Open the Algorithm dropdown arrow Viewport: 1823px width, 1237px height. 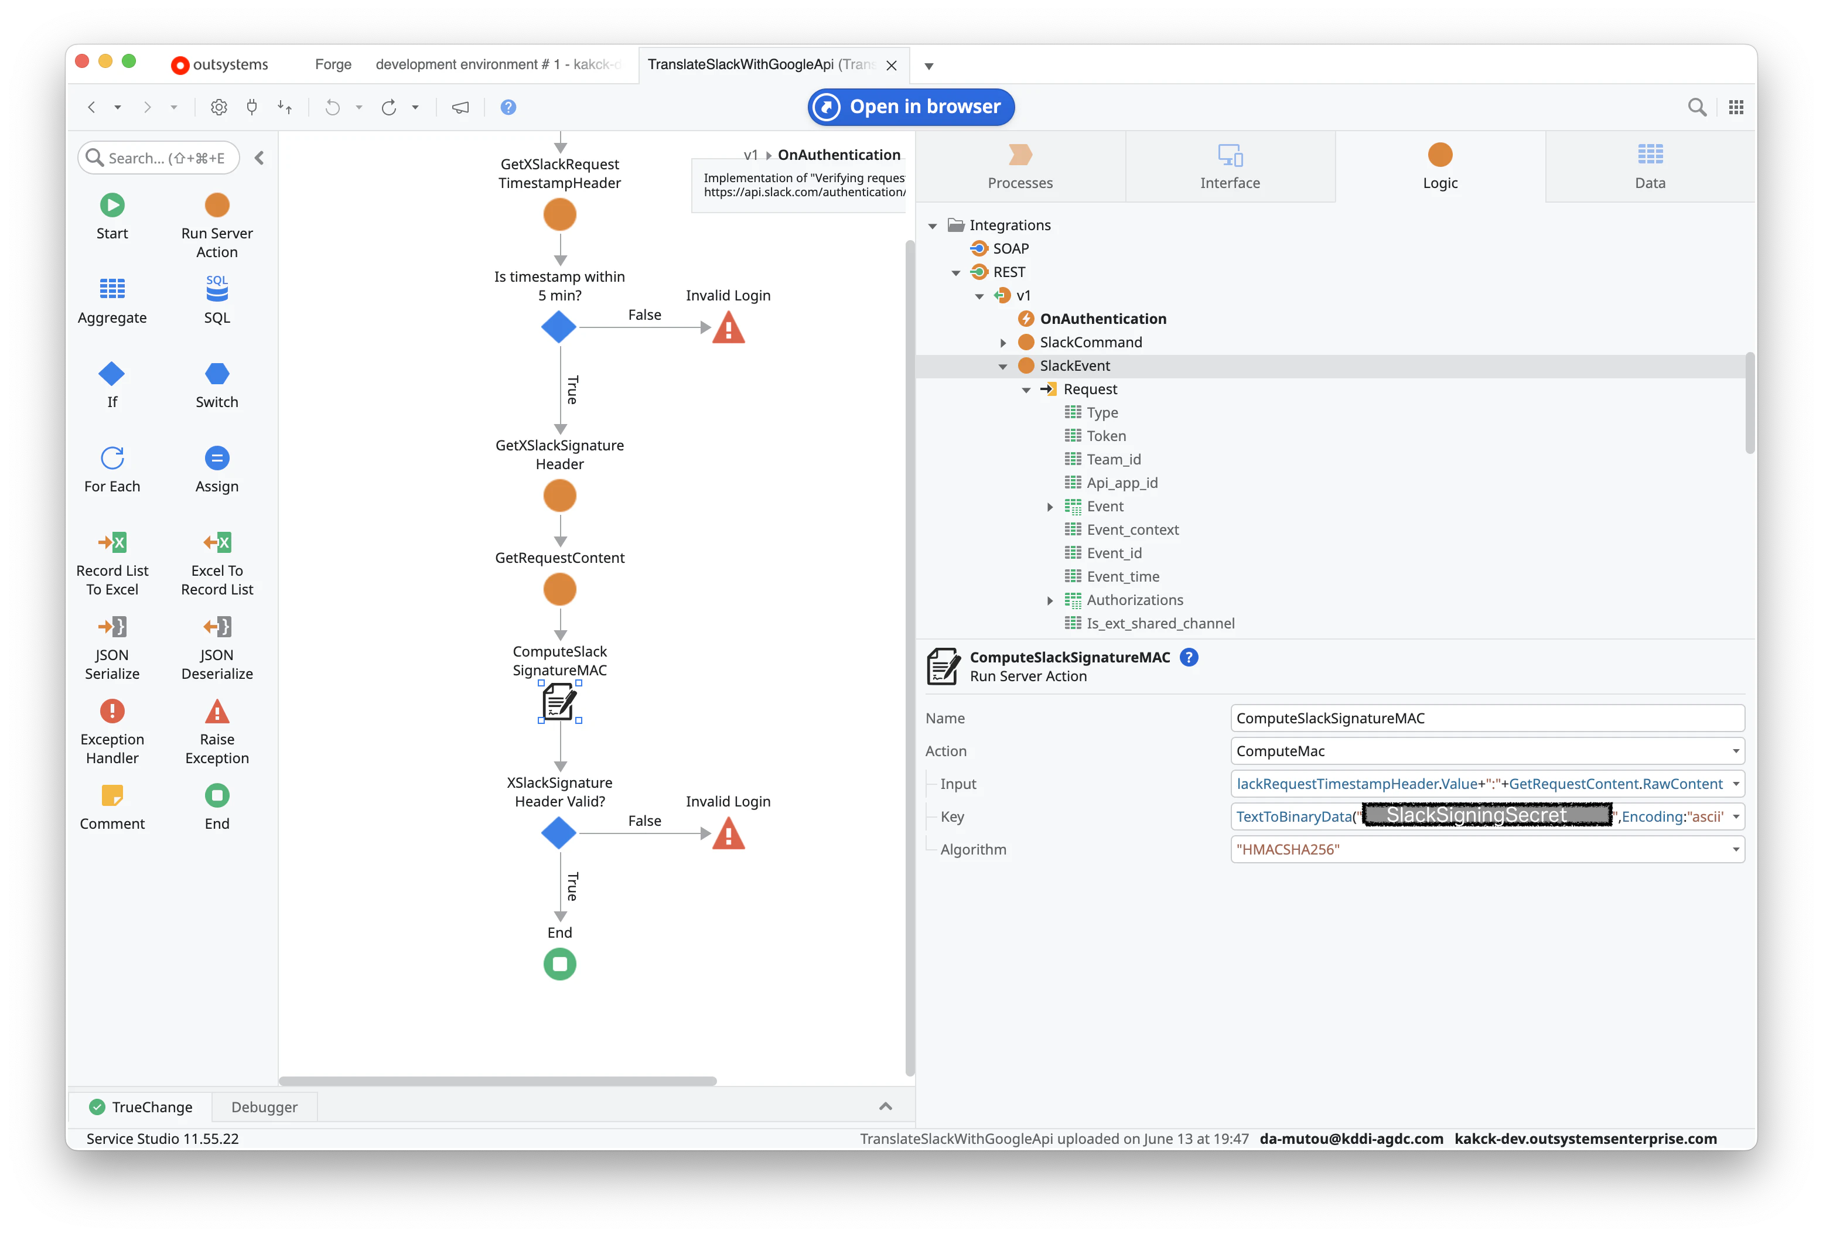point(1735,849)
